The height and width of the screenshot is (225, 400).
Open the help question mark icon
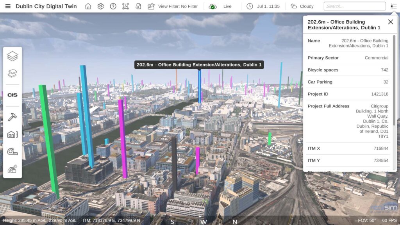point(113,6)
